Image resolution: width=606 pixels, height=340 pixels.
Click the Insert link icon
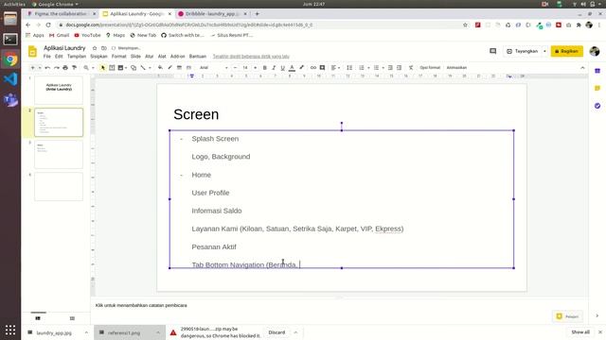coord(313,68)
